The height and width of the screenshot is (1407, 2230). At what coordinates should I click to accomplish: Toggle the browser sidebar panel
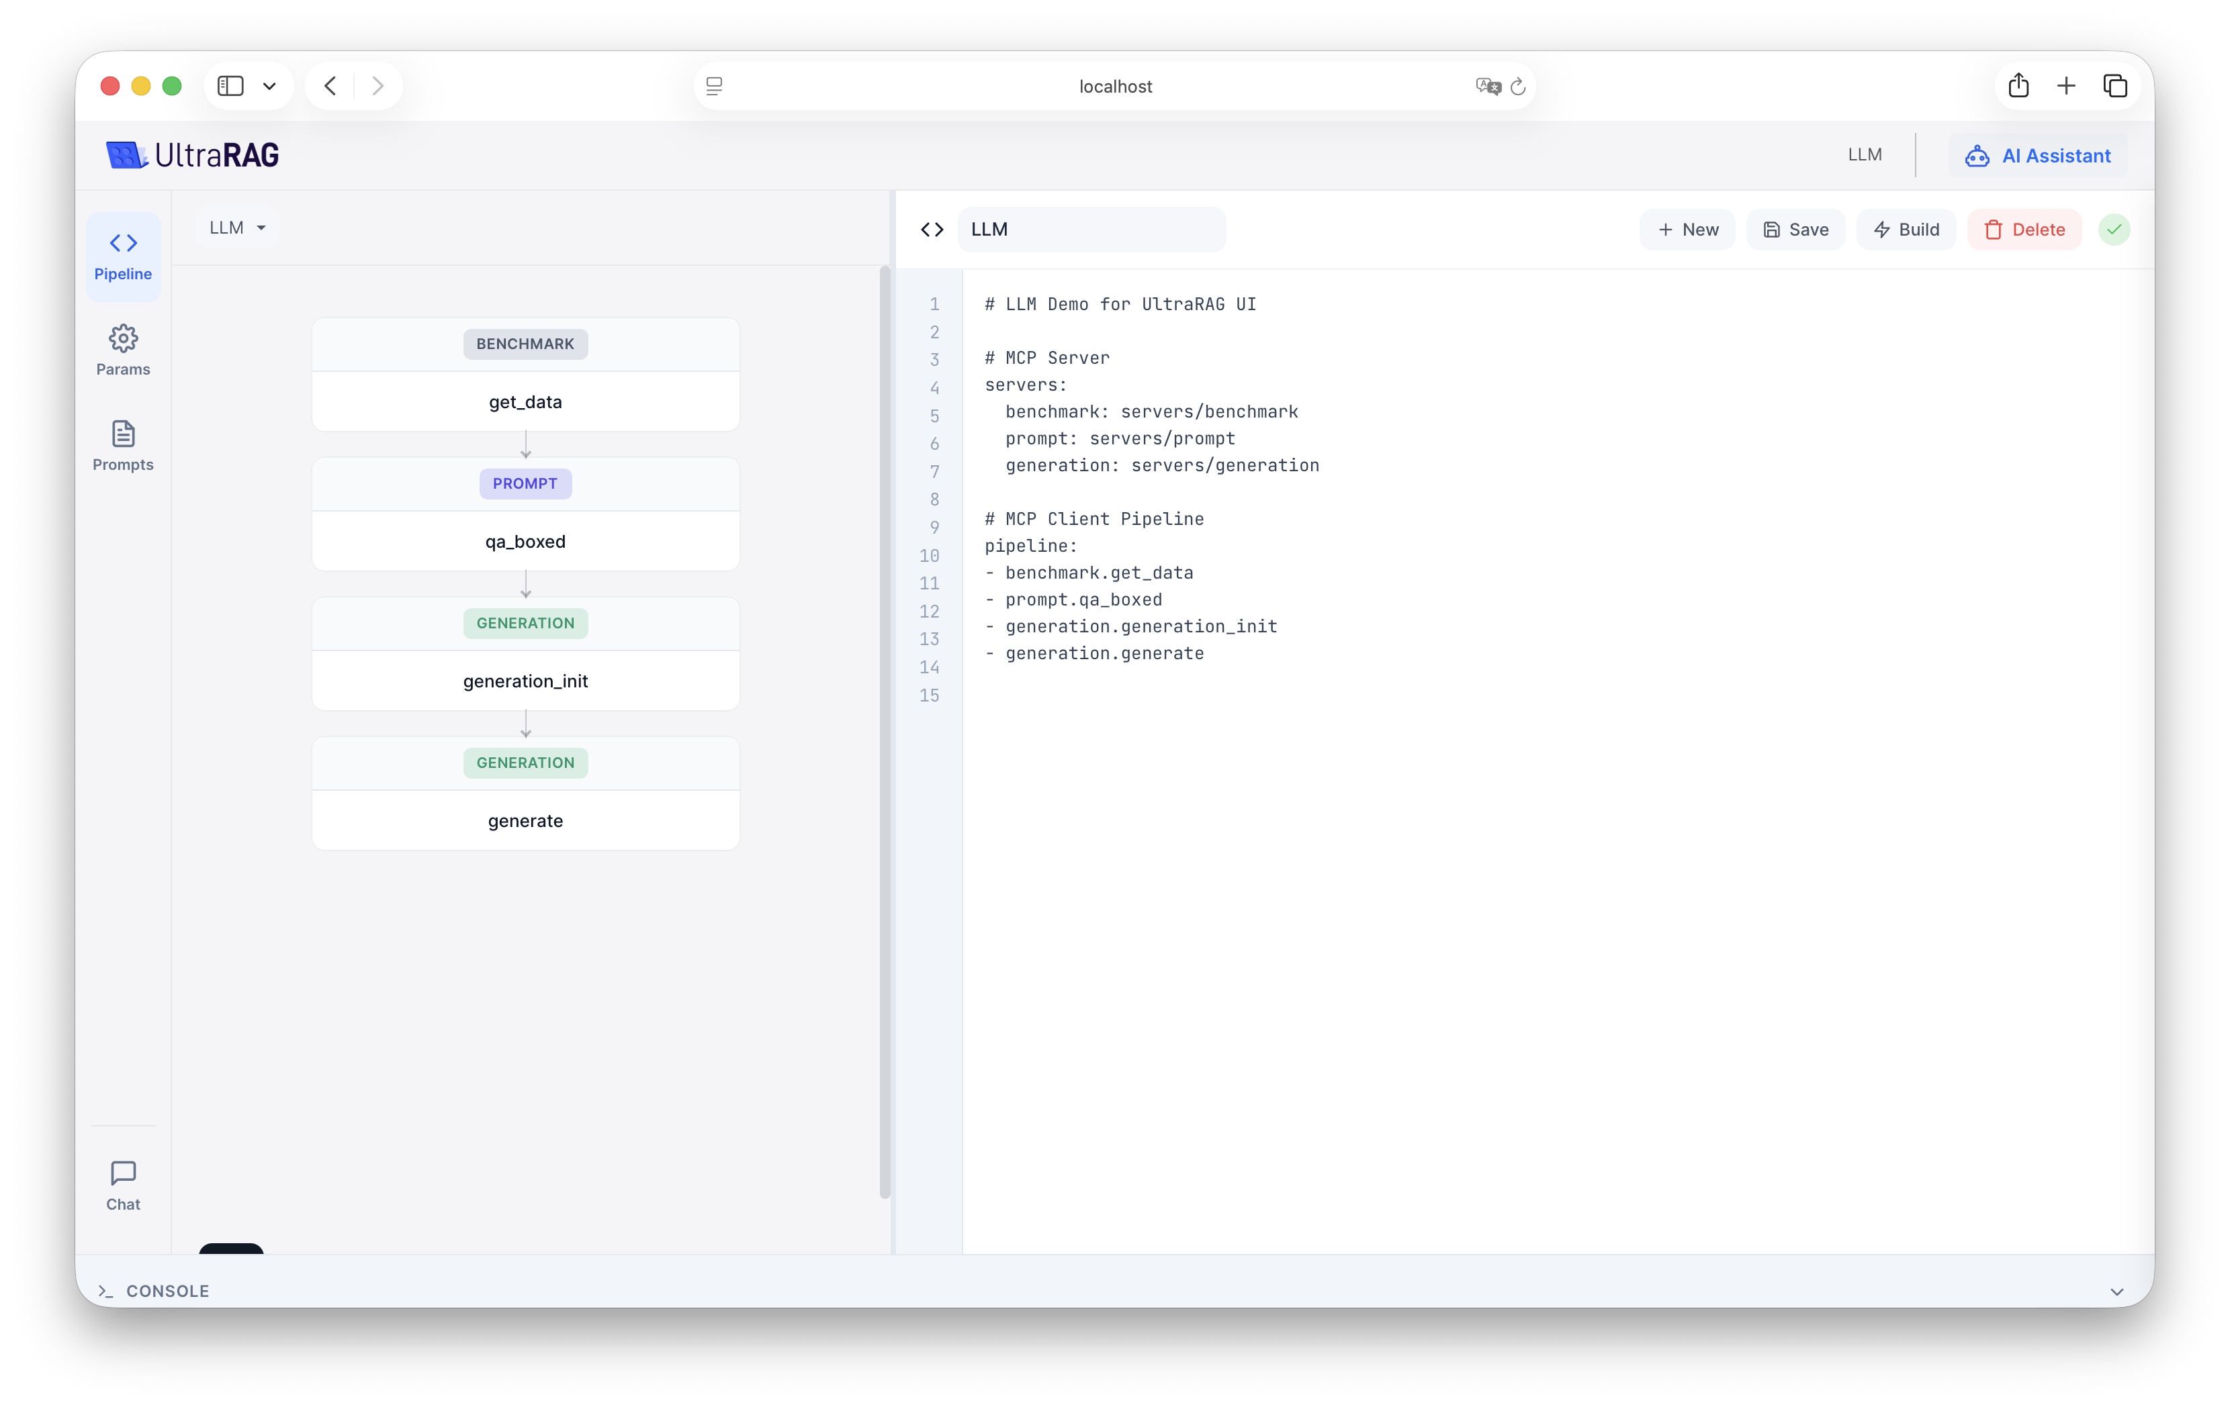pos(230,86)
